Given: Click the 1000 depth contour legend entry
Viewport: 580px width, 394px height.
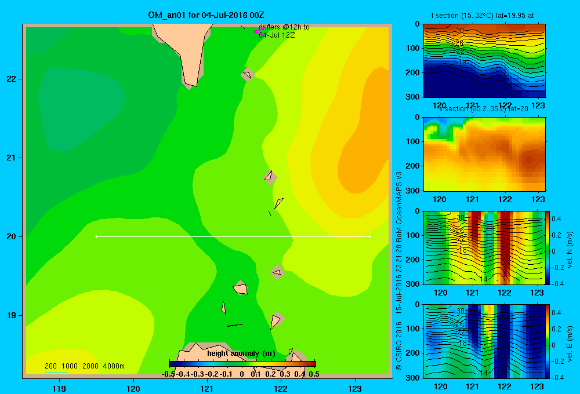Looking at the screenshot, I should click(x=70, y=366).
